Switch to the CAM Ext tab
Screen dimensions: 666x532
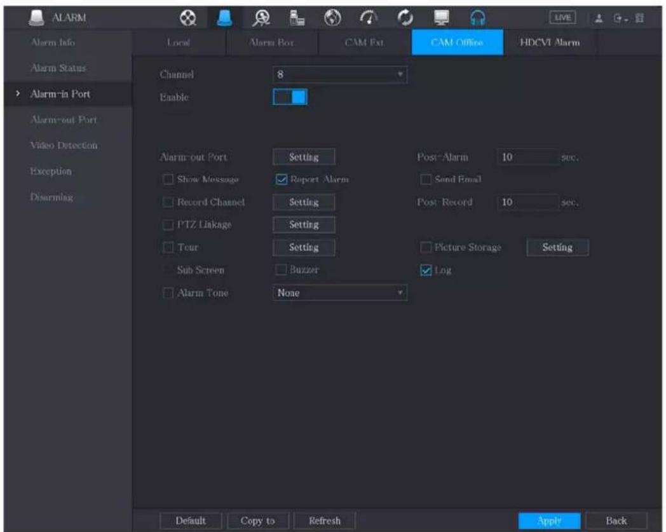[x=364, y=43]
